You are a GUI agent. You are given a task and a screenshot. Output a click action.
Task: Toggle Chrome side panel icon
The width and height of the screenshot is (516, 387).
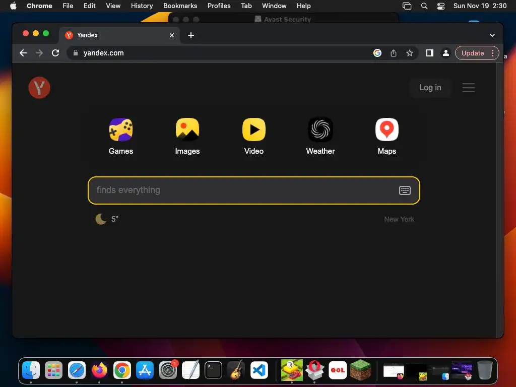[x=429, y=53]
